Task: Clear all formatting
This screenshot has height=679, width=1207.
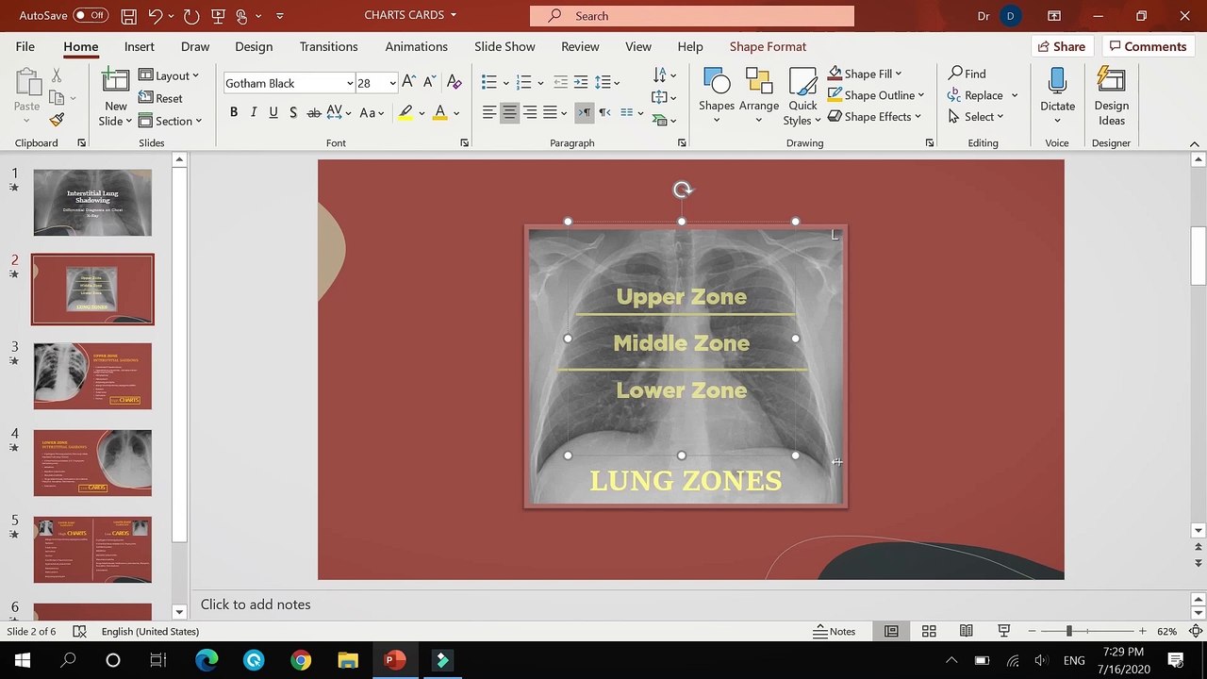Action: (455, 83)
